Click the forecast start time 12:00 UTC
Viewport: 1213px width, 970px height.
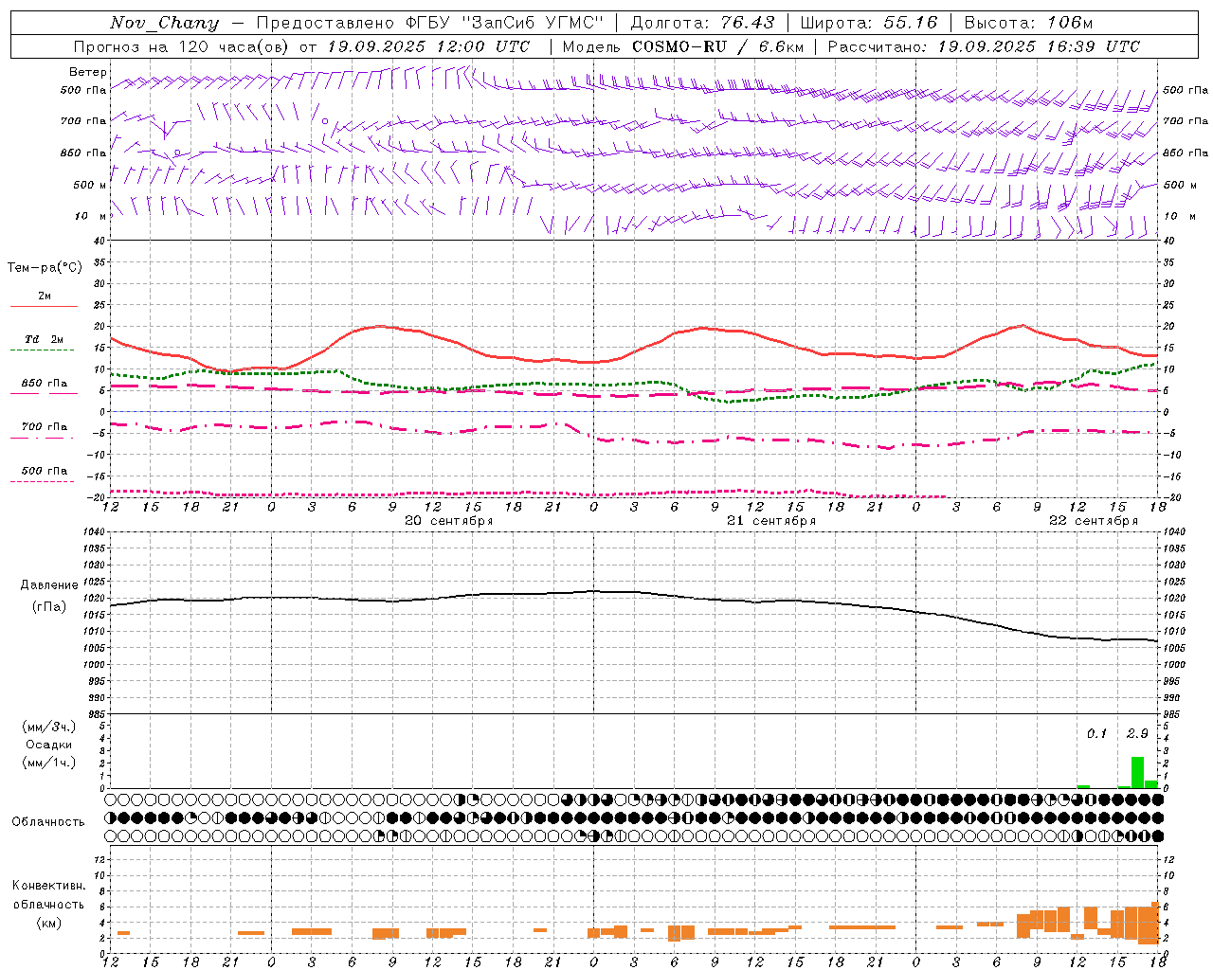483,46
